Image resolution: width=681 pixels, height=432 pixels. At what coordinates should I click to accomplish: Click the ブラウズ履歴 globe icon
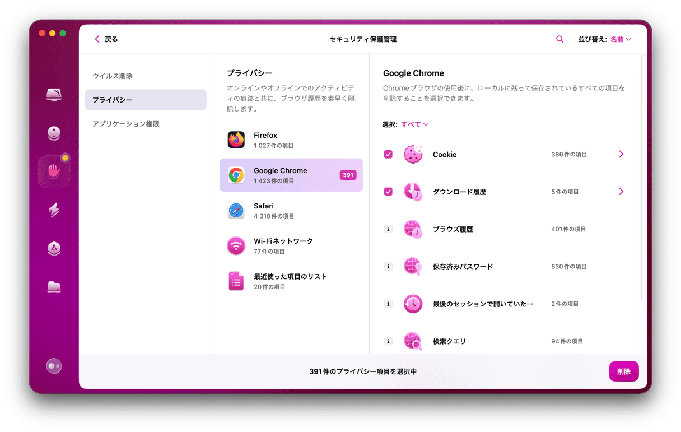point(413,229)
